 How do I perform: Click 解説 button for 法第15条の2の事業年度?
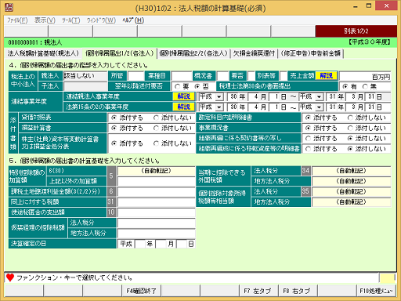click(x=184, y=107)
